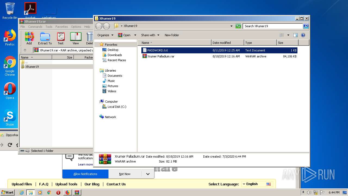Click the Test icon in WinRAR toolbar

(x=61, y=38)
